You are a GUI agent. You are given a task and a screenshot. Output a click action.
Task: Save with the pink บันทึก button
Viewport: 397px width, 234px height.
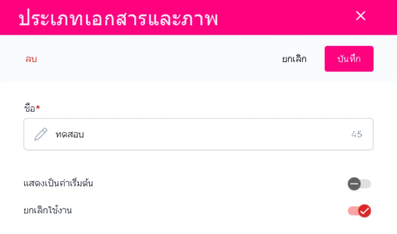pyautogui.click(x=349, y=59)
